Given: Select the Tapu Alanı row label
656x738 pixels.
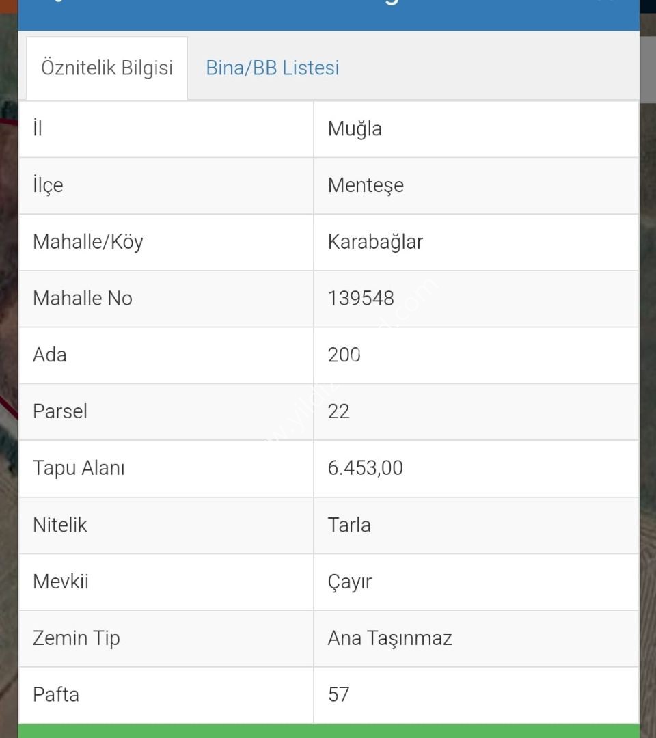Looking at the screenshot, I should pyautogui.click(x=79, y=468).
